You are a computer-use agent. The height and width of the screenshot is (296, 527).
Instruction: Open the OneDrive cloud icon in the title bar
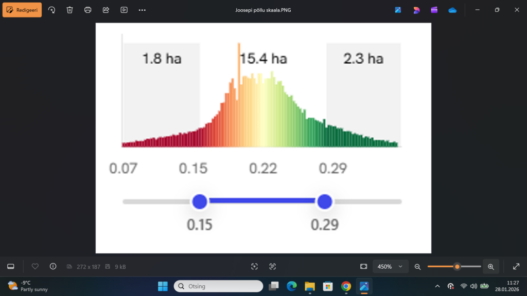[452, 10]
